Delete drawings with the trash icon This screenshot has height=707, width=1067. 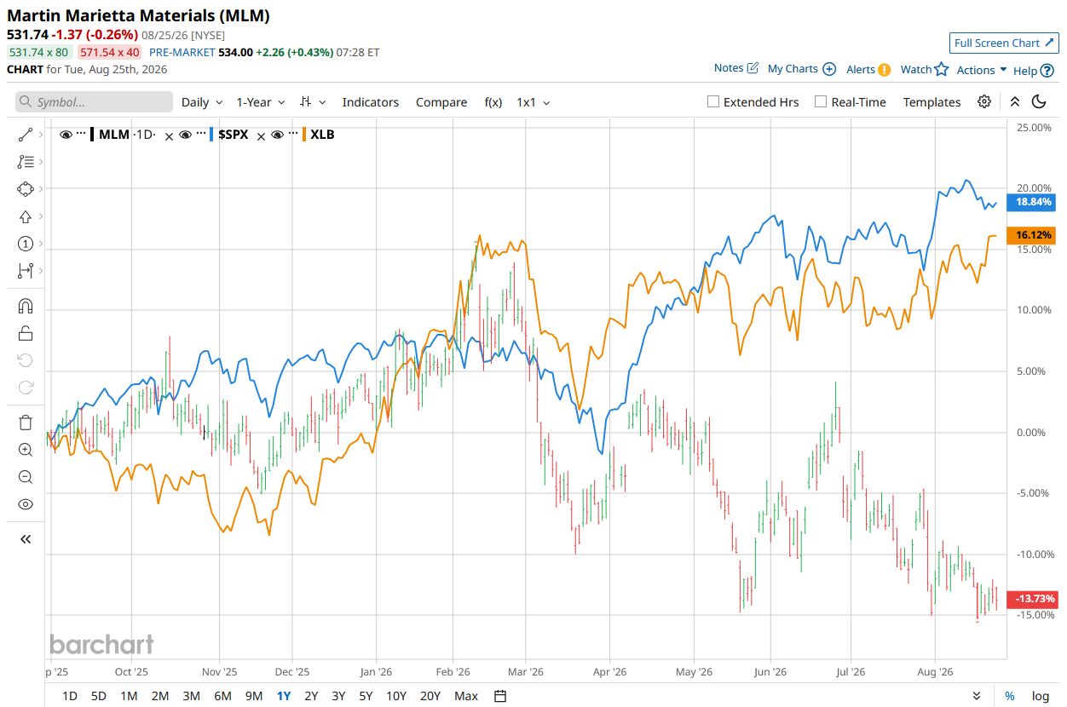click(x=25, y=422)
